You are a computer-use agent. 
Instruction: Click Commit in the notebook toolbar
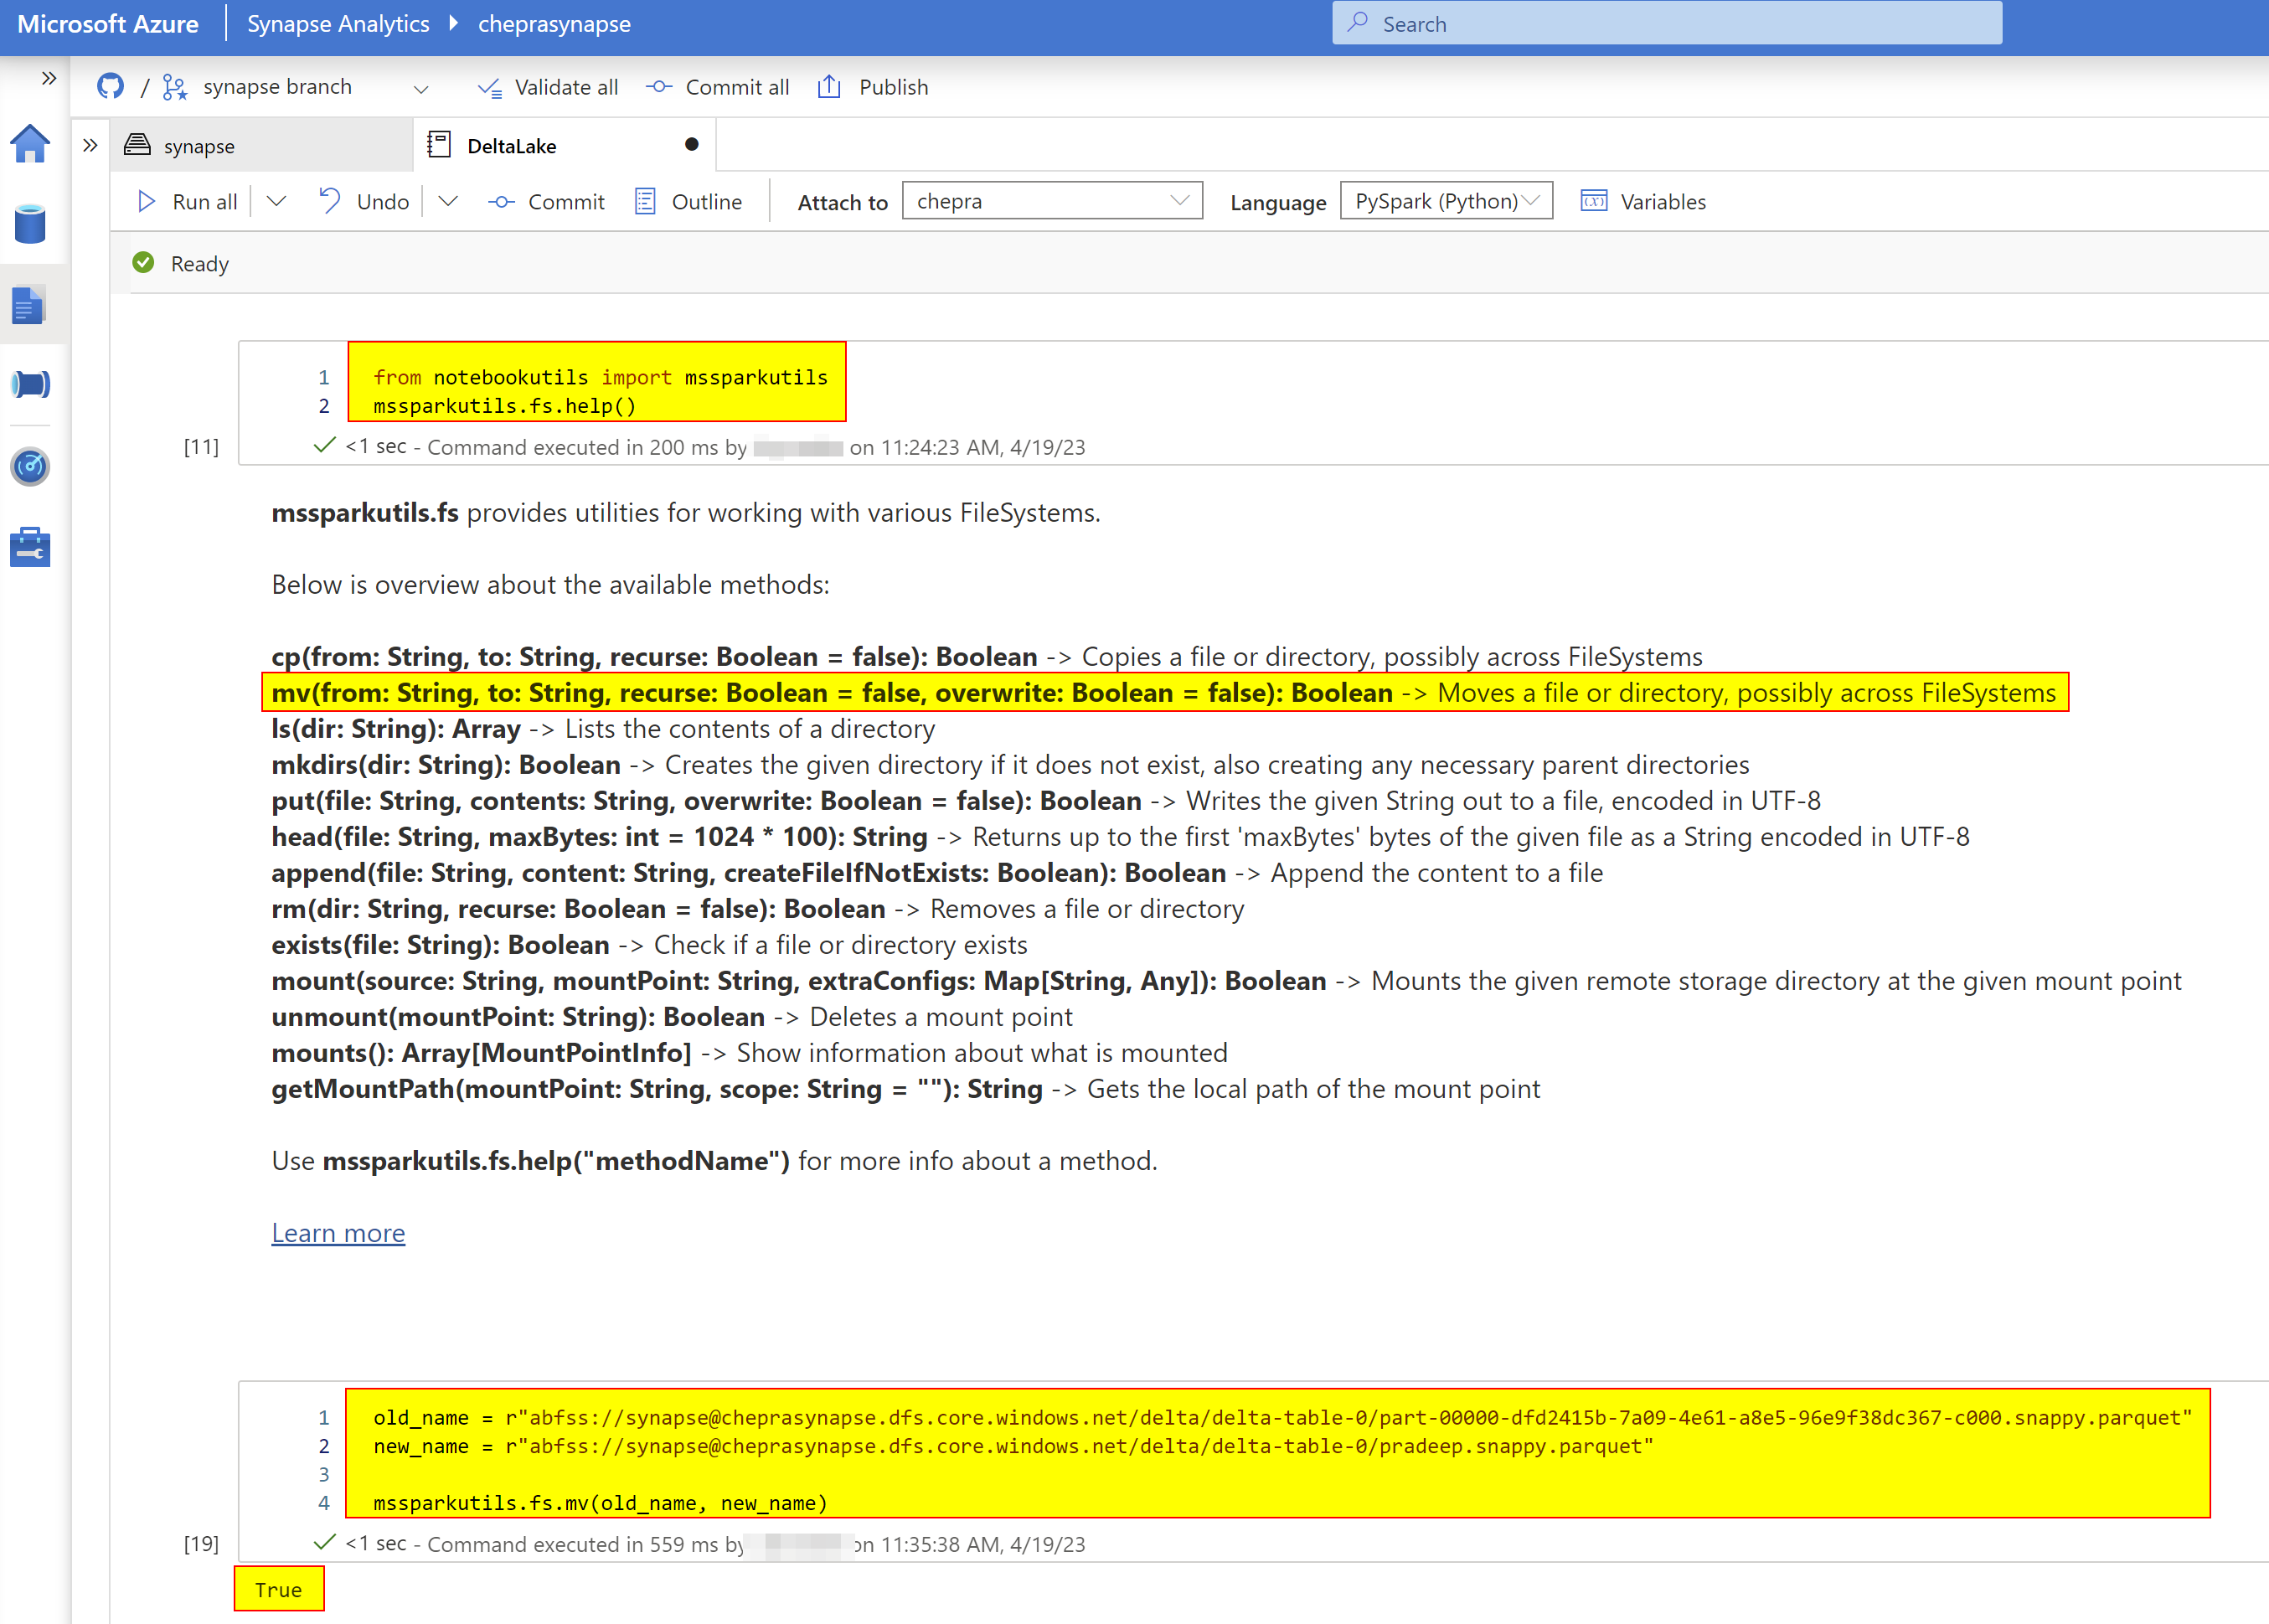click(546, 202)
